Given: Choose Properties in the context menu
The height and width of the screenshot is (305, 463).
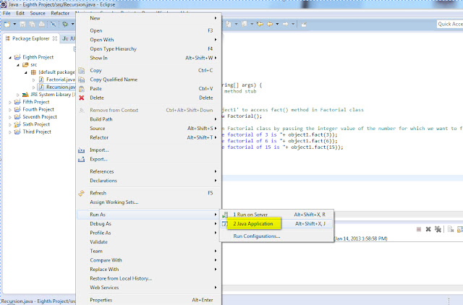Looking at the screenshot, I should 149,300.
